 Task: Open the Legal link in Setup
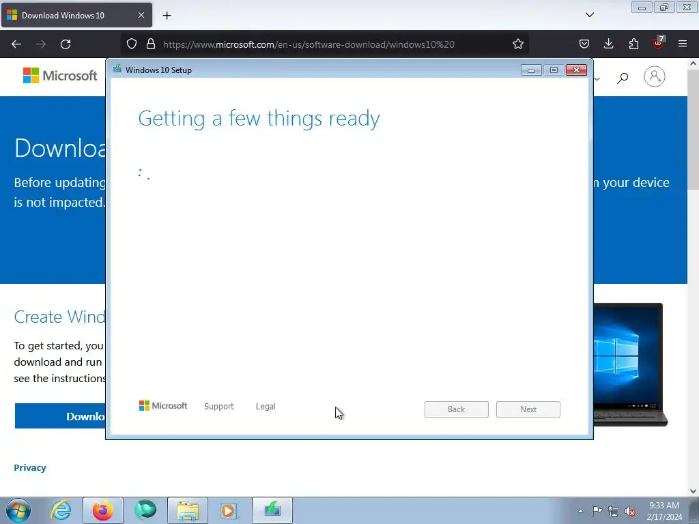point(266,407)
